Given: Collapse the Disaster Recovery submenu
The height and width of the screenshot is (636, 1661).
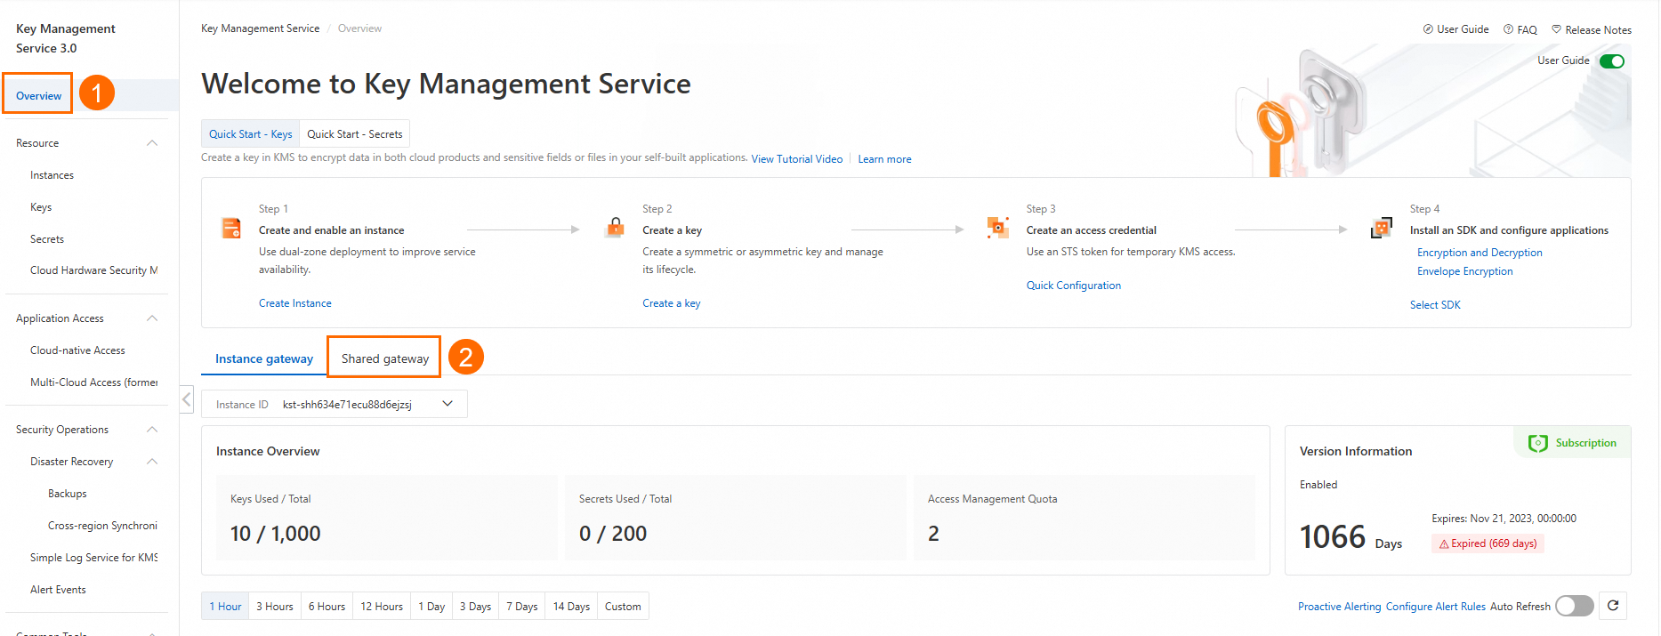Looking at the screenshot, I should click(152, 462).
